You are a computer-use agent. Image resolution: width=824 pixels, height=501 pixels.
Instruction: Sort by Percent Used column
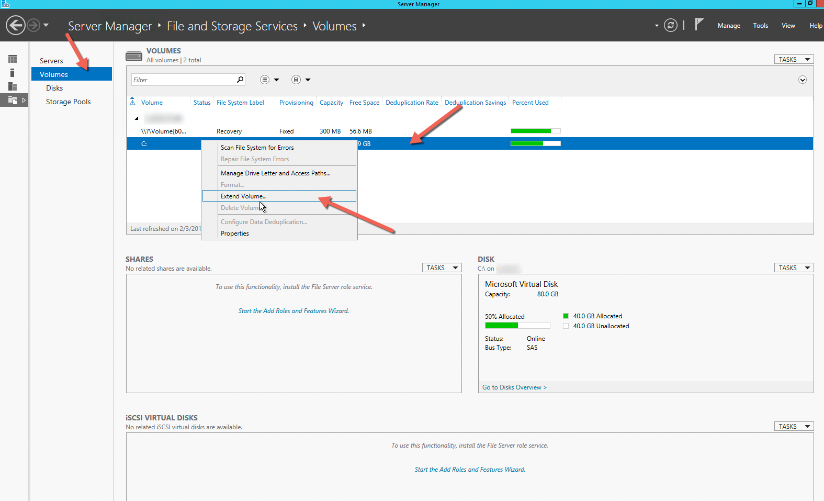click(x=530, y=103)
